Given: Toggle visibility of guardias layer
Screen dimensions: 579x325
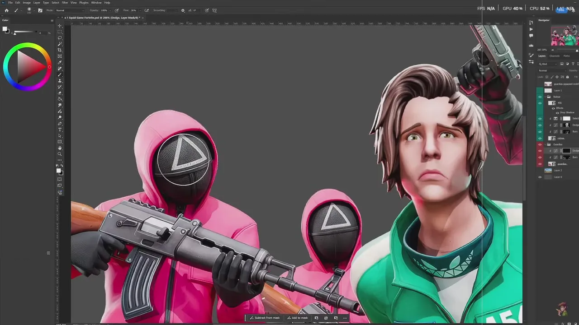Looking at the screenshot, I should click(540, 164).
